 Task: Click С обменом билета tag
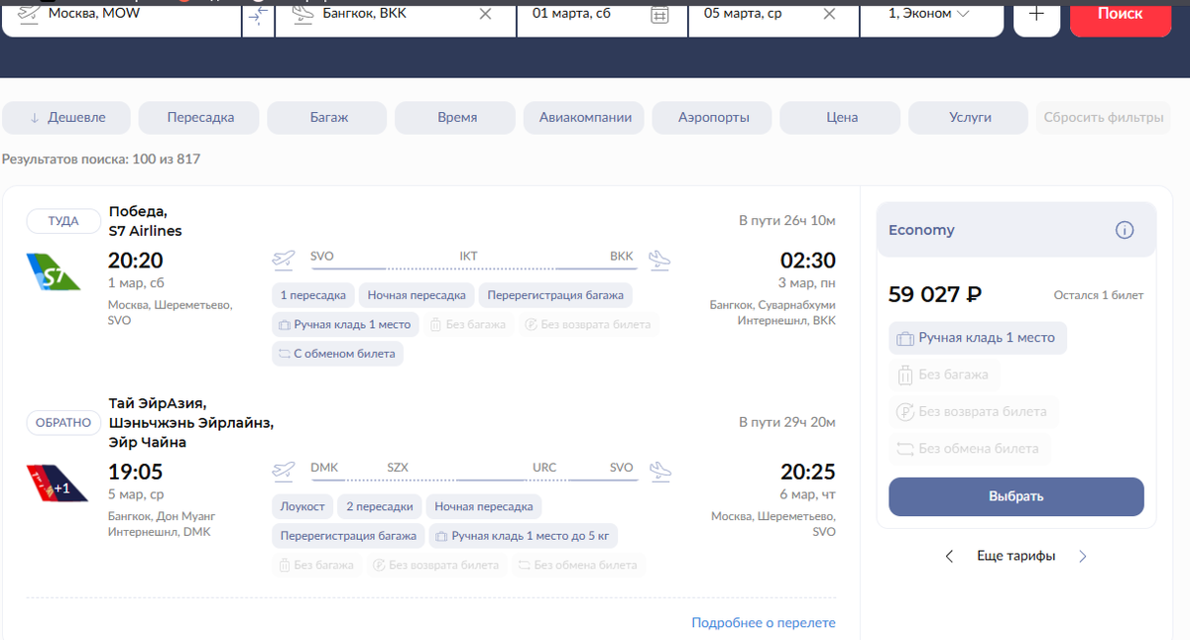click(337, 354)
